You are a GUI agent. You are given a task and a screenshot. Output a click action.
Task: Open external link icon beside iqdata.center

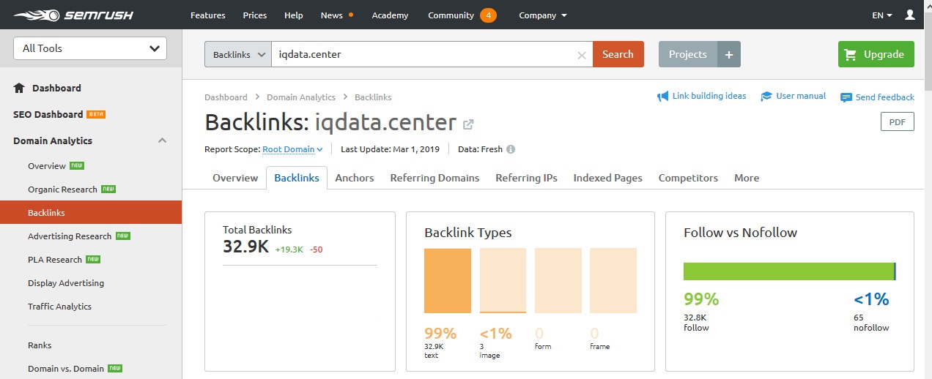[x=469, y=124]
